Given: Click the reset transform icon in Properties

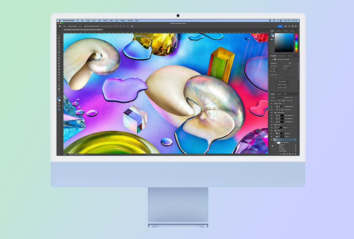Looking at the screenshot, I should tap(290, 63).
